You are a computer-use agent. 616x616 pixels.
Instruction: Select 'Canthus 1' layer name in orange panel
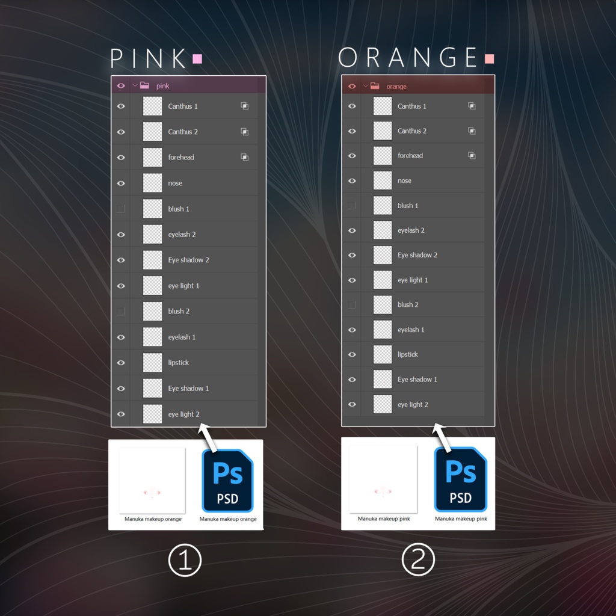(411, 106)
